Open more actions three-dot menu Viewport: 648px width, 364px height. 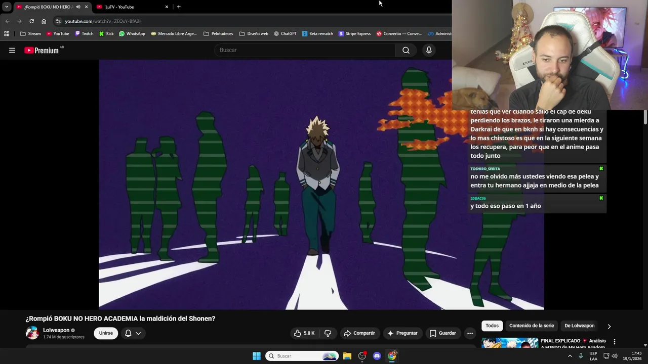click(x=470, y=333)
